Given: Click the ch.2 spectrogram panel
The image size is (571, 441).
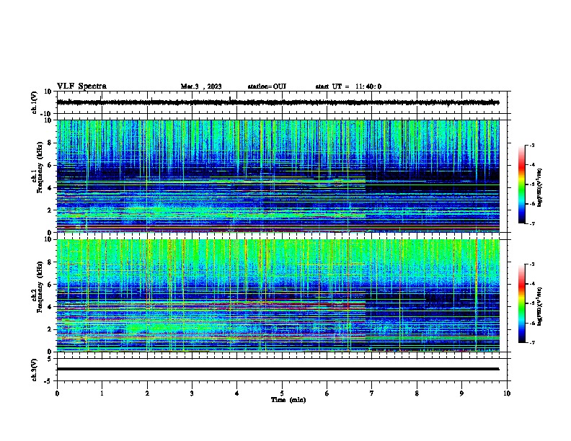Looking at the screenshot, I should pyautogui.click(x=278, y=295).
